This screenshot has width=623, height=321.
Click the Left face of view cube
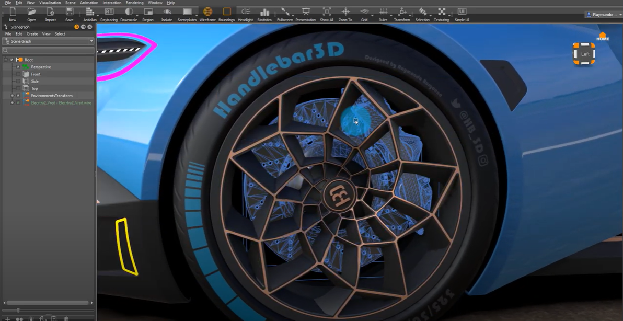585,54
